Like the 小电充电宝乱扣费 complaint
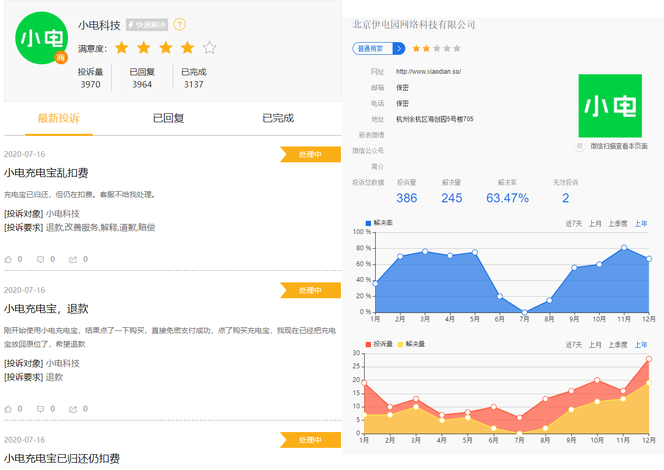The height and width of the screenshot is (470, 664). click(8, 259)
